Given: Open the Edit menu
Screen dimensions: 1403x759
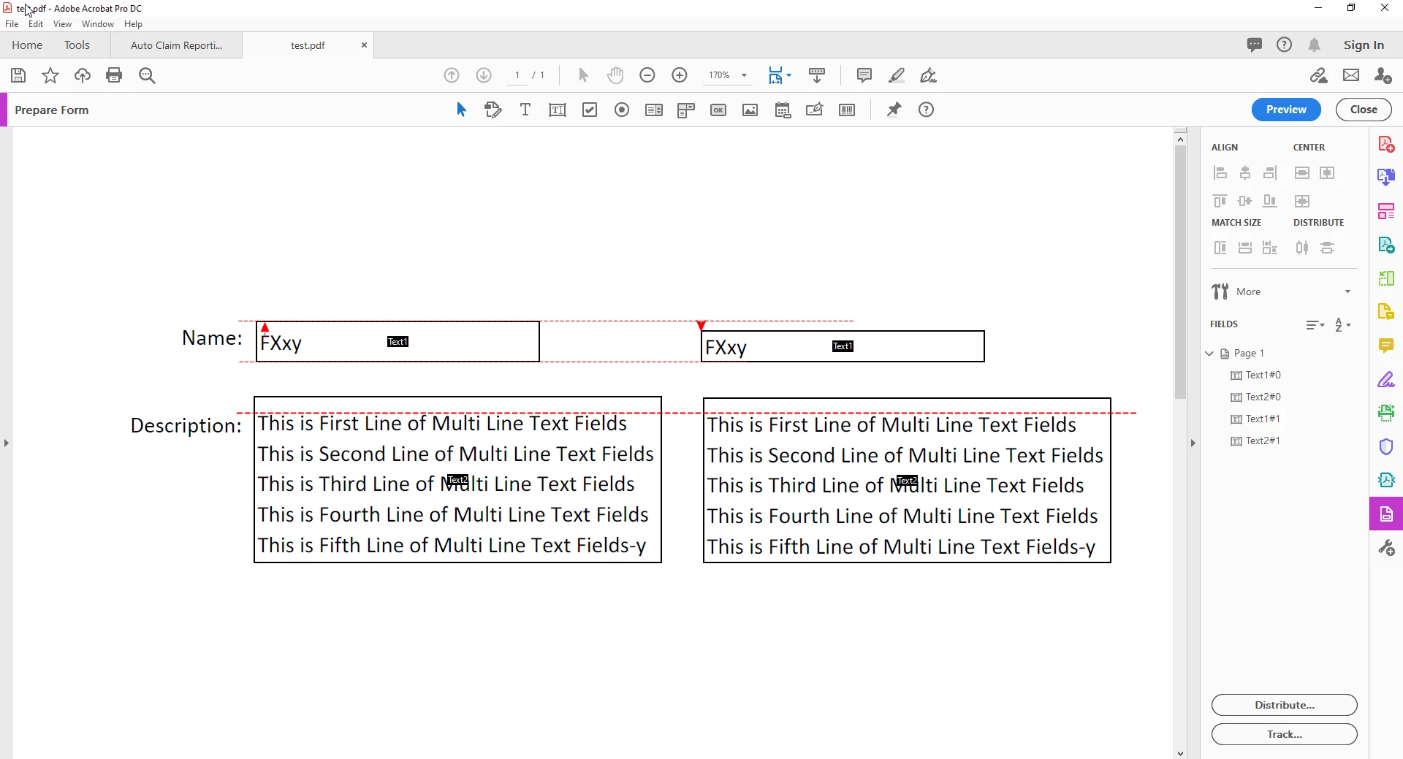Looking at the screenshot, I should pyautogui.click(x=36, y=24).
